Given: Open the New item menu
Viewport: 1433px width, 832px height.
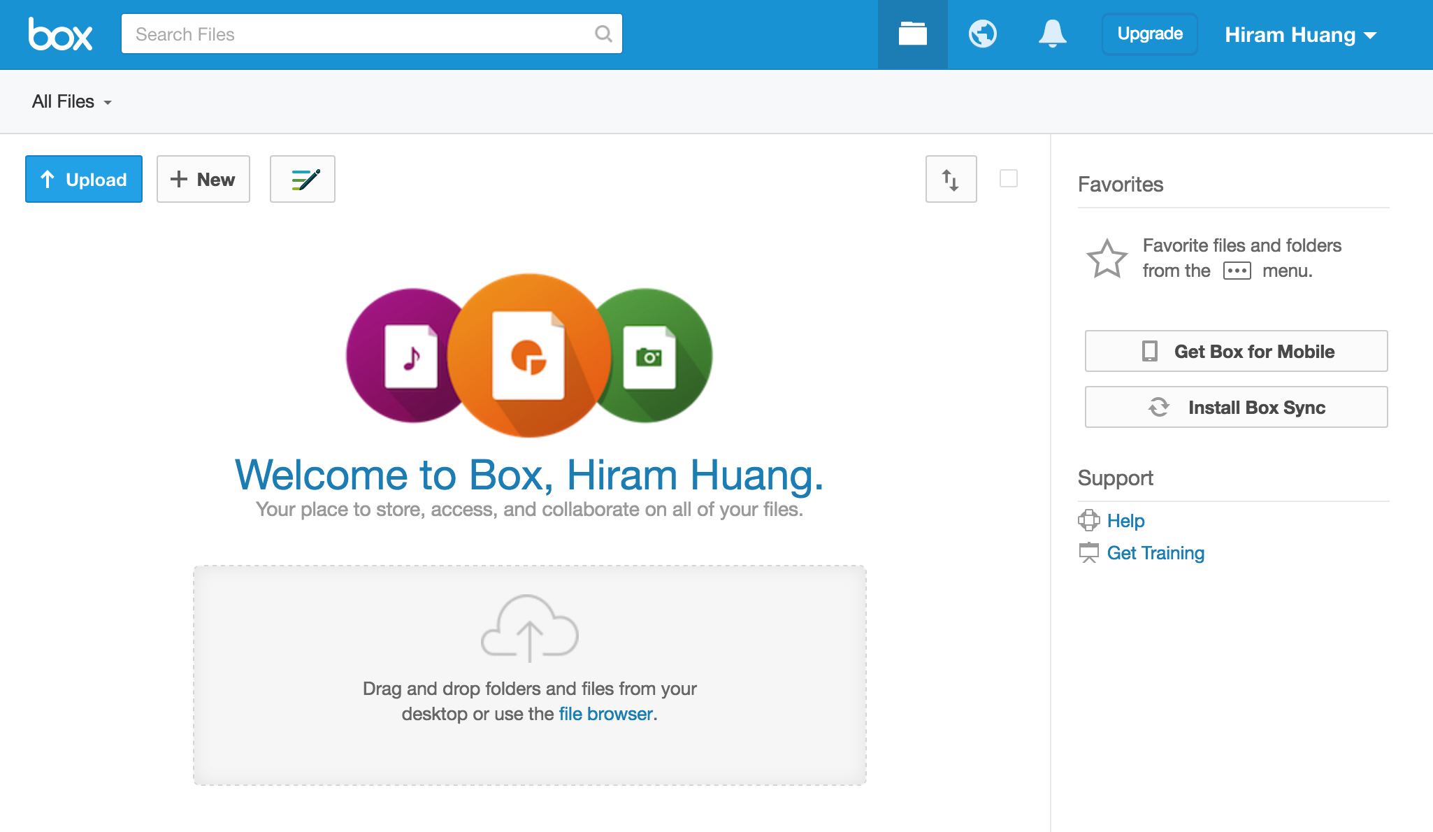Looking at the screenshot, I should (203, 179).
